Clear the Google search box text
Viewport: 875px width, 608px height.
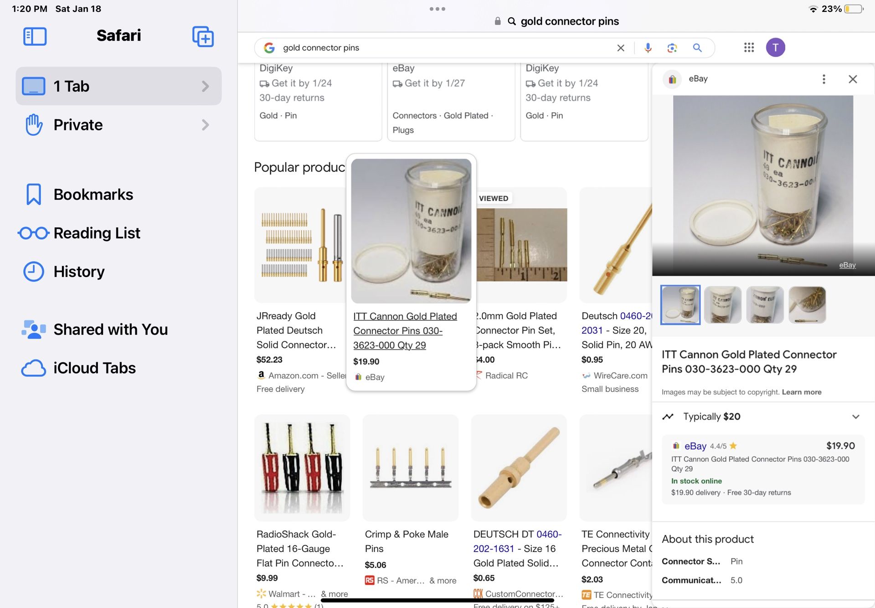(x=620, y=48)
